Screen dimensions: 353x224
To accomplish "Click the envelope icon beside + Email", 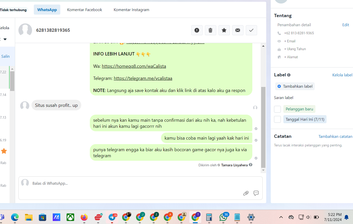I will (x=279, y=41).
